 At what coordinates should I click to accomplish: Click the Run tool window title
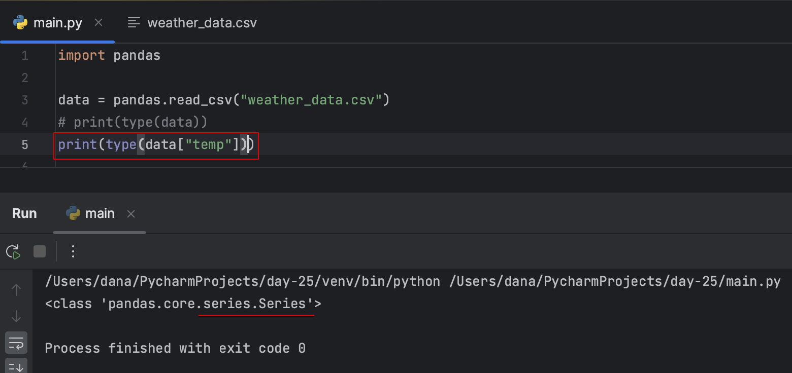click(x=24, y=213)
